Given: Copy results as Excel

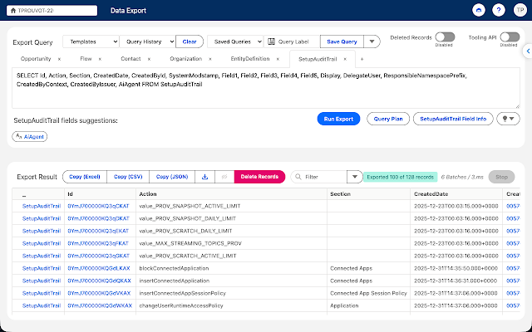Looking at the screenshot, I should [x=85, y=177].
